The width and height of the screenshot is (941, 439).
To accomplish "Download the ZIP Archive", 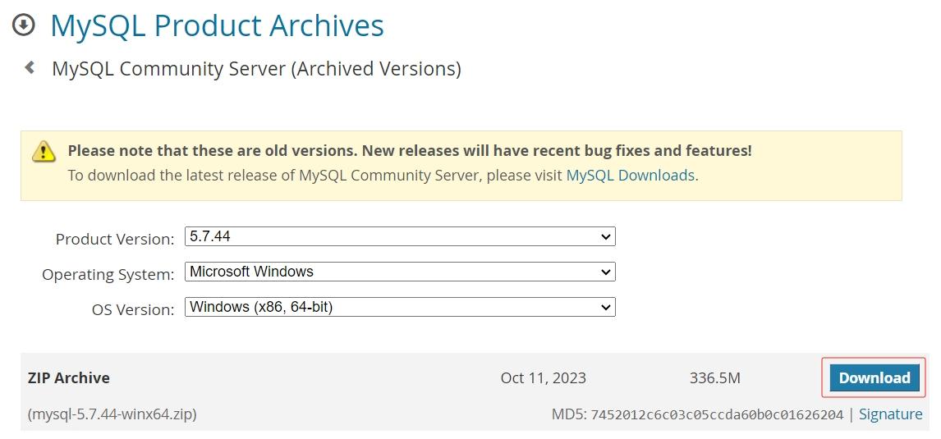I will (x=874, y=377).
